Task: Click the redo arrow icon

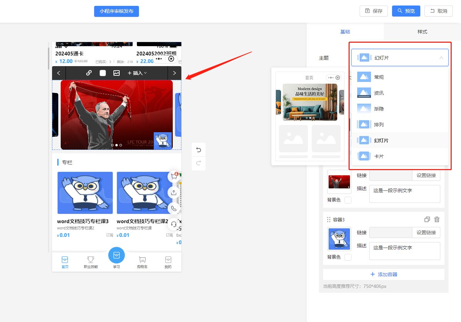Action: pos(199,163)
